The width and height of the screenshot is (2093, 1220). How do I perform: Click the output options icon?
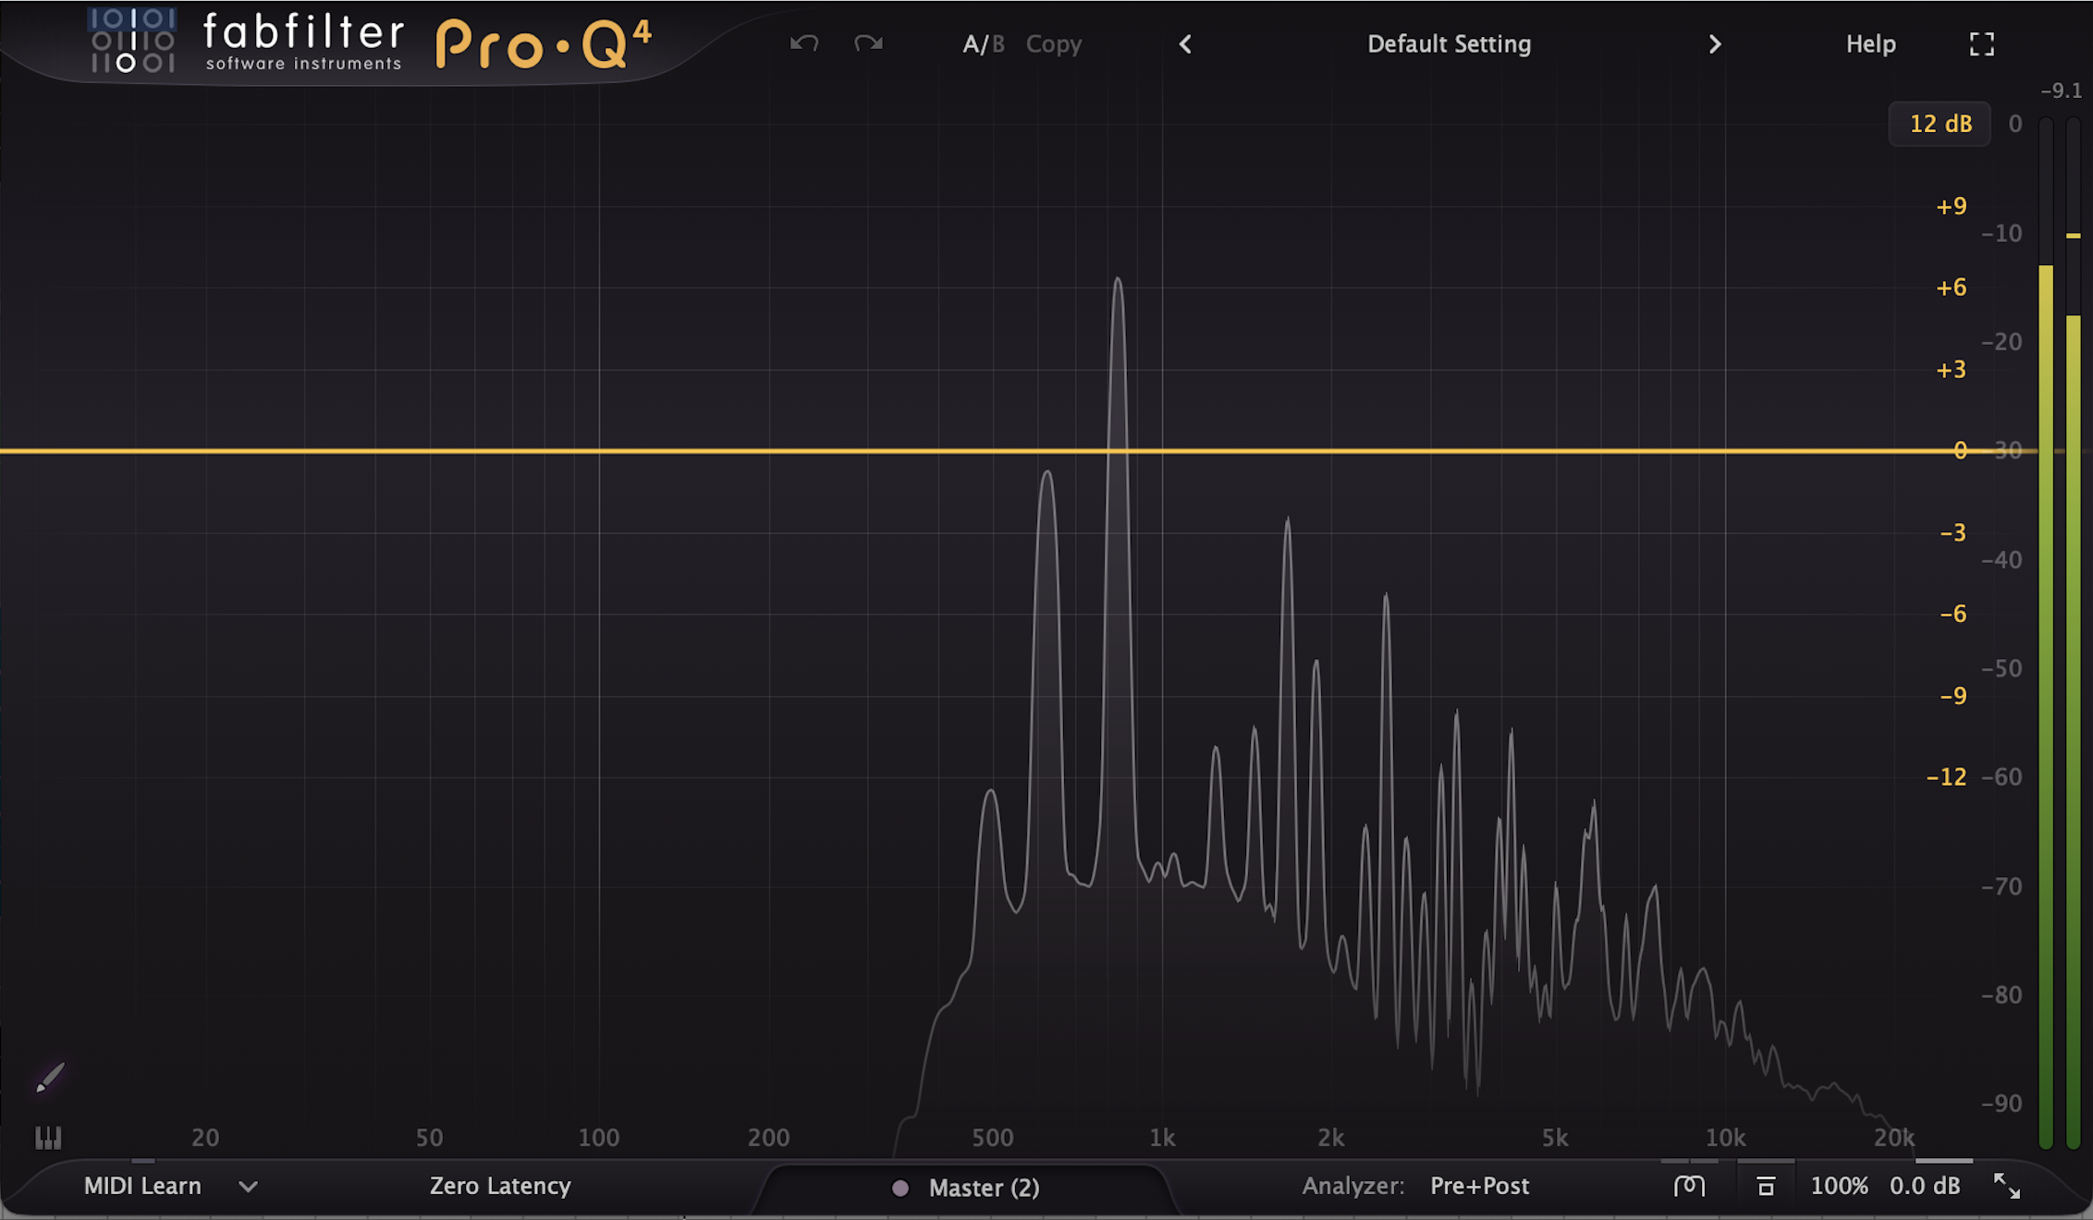click(1766, 1187)
